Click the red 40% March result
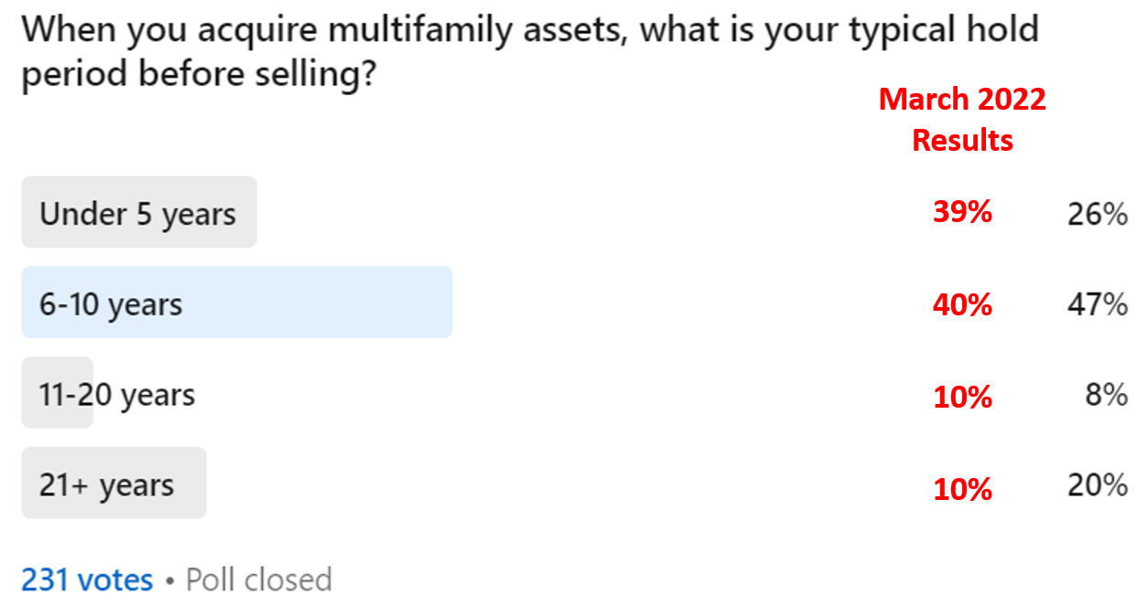 962,304
